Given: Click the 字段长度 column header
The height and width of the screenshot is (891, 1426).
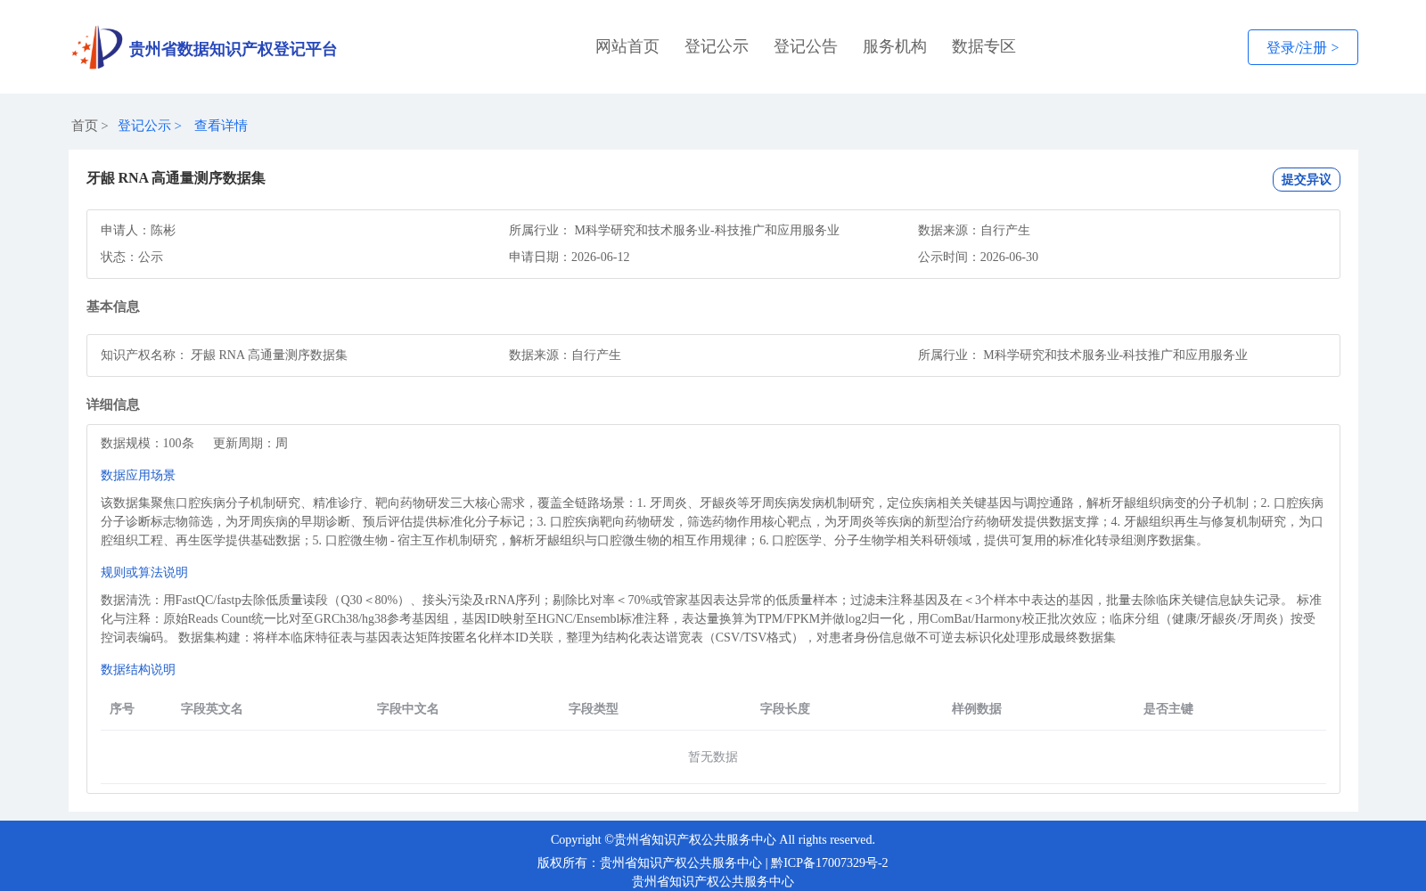Looking at the screenshot, I should 785,708.
